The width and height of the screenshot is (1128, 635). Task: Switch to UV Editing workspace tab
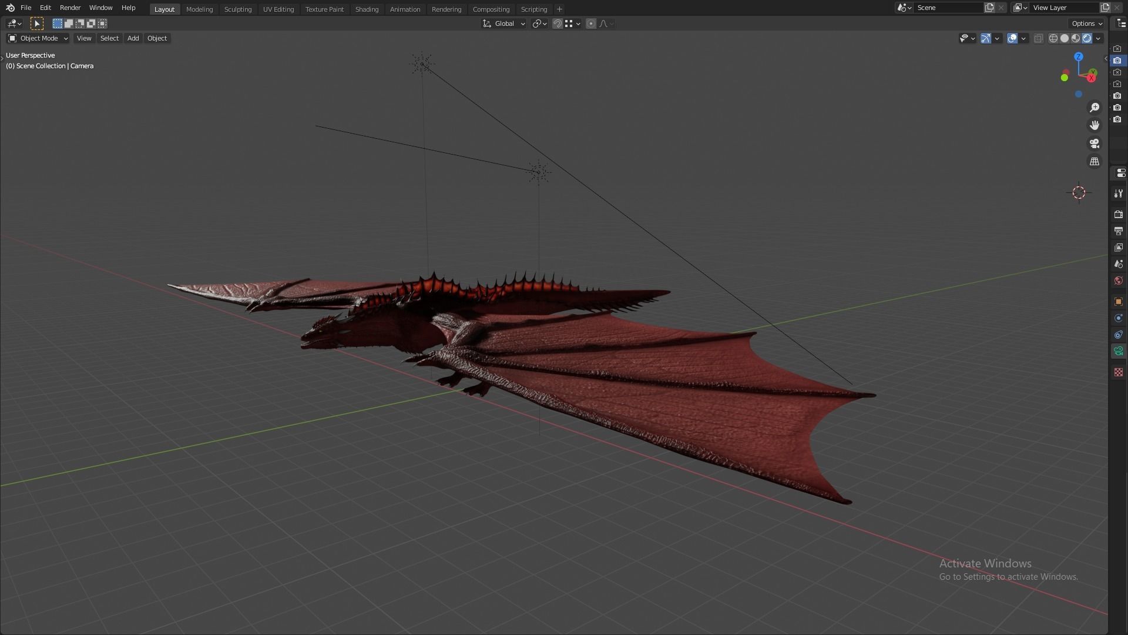click(278, 9)
